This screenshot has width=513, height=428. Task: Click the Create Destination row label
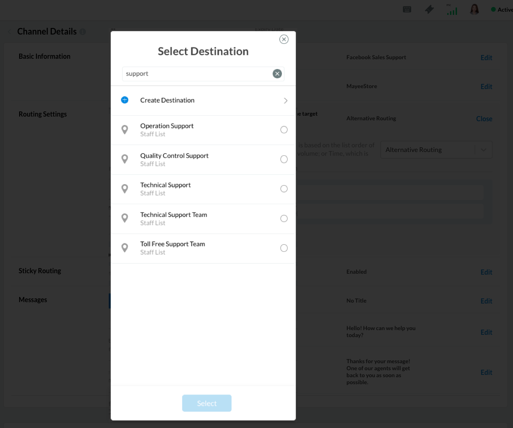pos(167,100)
